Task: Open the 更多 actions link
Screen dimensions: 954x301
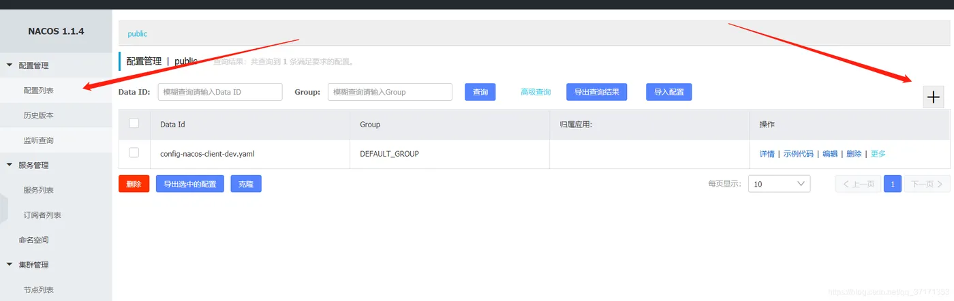Action: pos(878,154)
